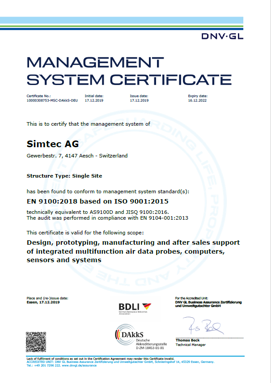Open the www.dnvgl.de/assurance link
271x383 pixels.
tap(79, 366)
